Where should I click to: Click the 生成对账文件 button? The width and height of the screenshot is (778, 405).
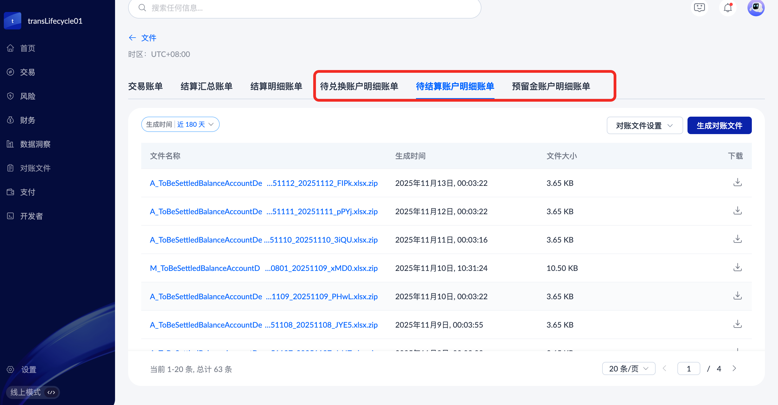[719, 125]
